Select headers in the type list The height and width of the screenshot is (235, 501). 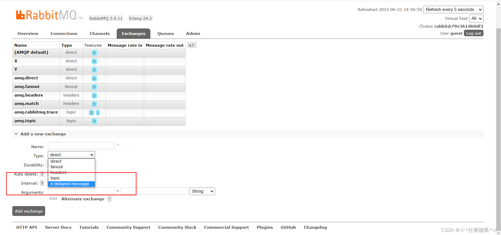click(x=71, y=172)
